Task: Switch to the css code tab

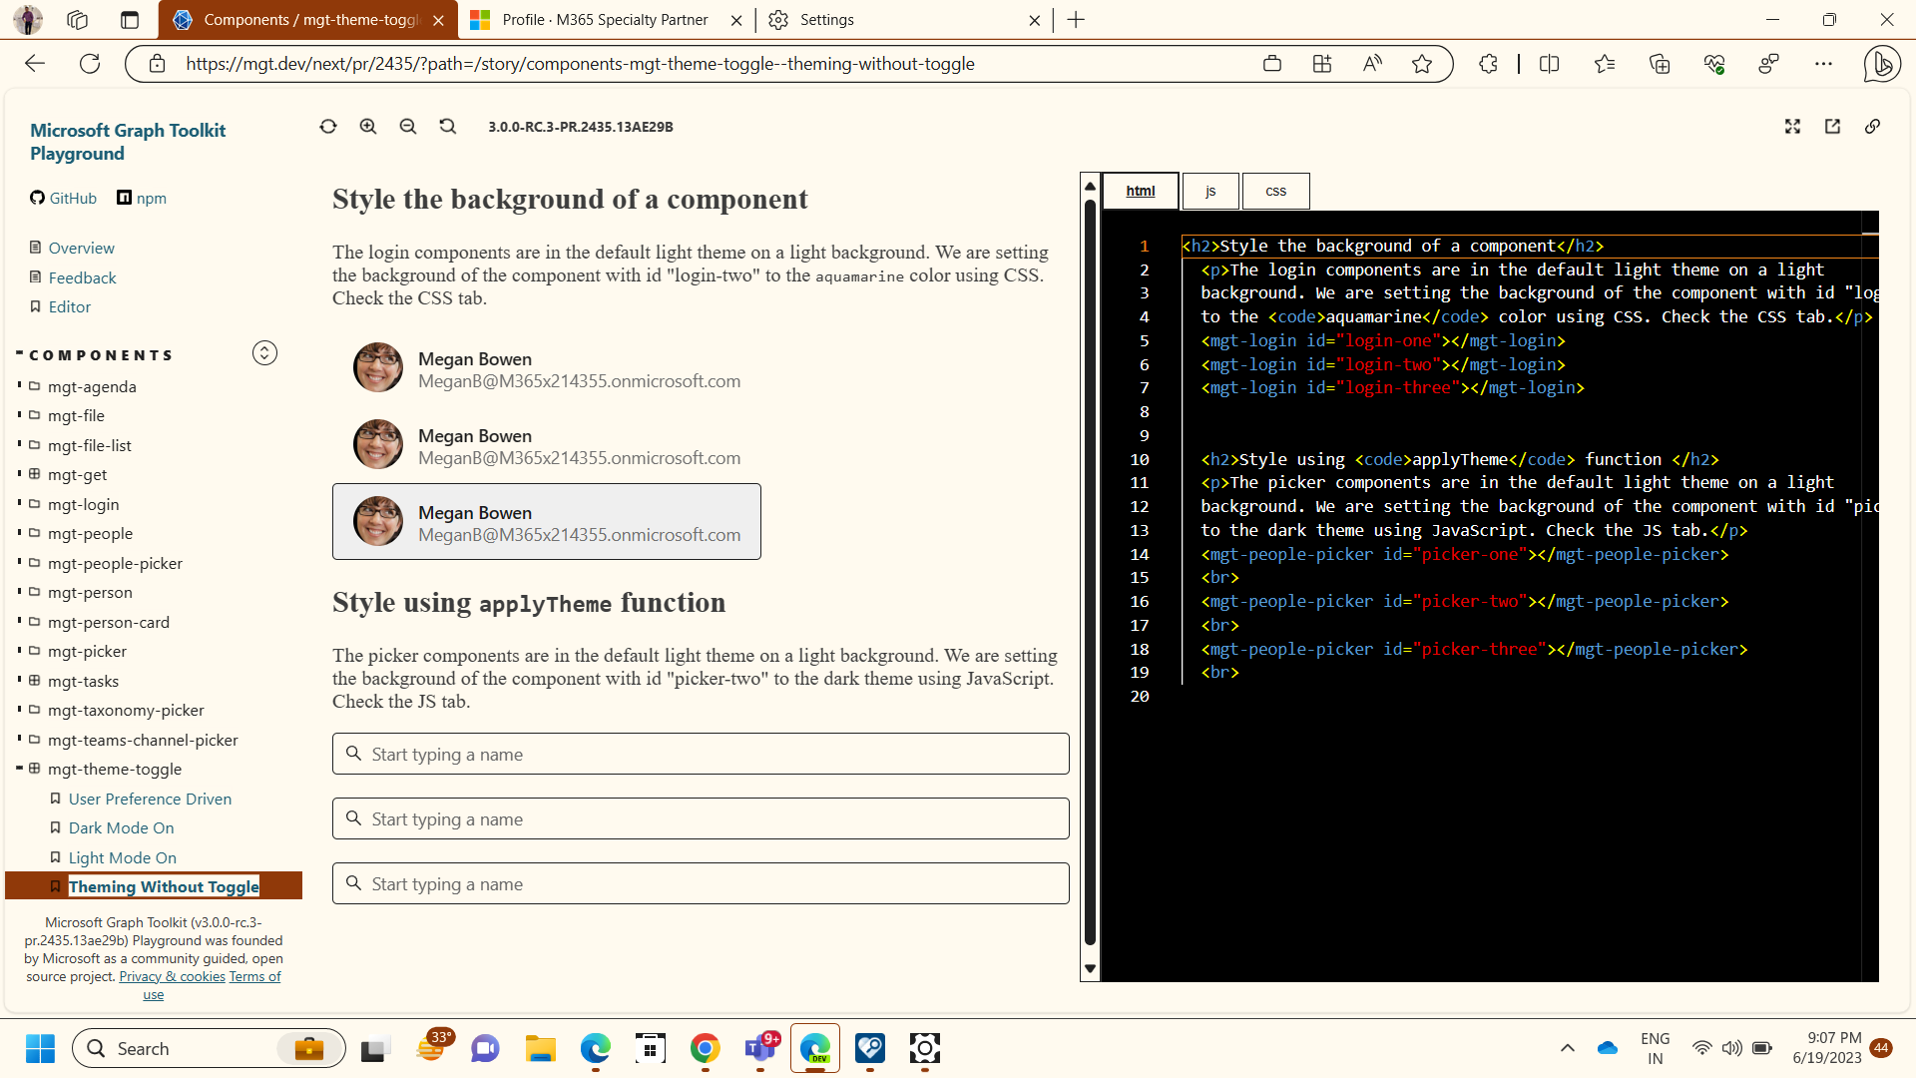Action: pyautogui.click(x=1275, y=191)
